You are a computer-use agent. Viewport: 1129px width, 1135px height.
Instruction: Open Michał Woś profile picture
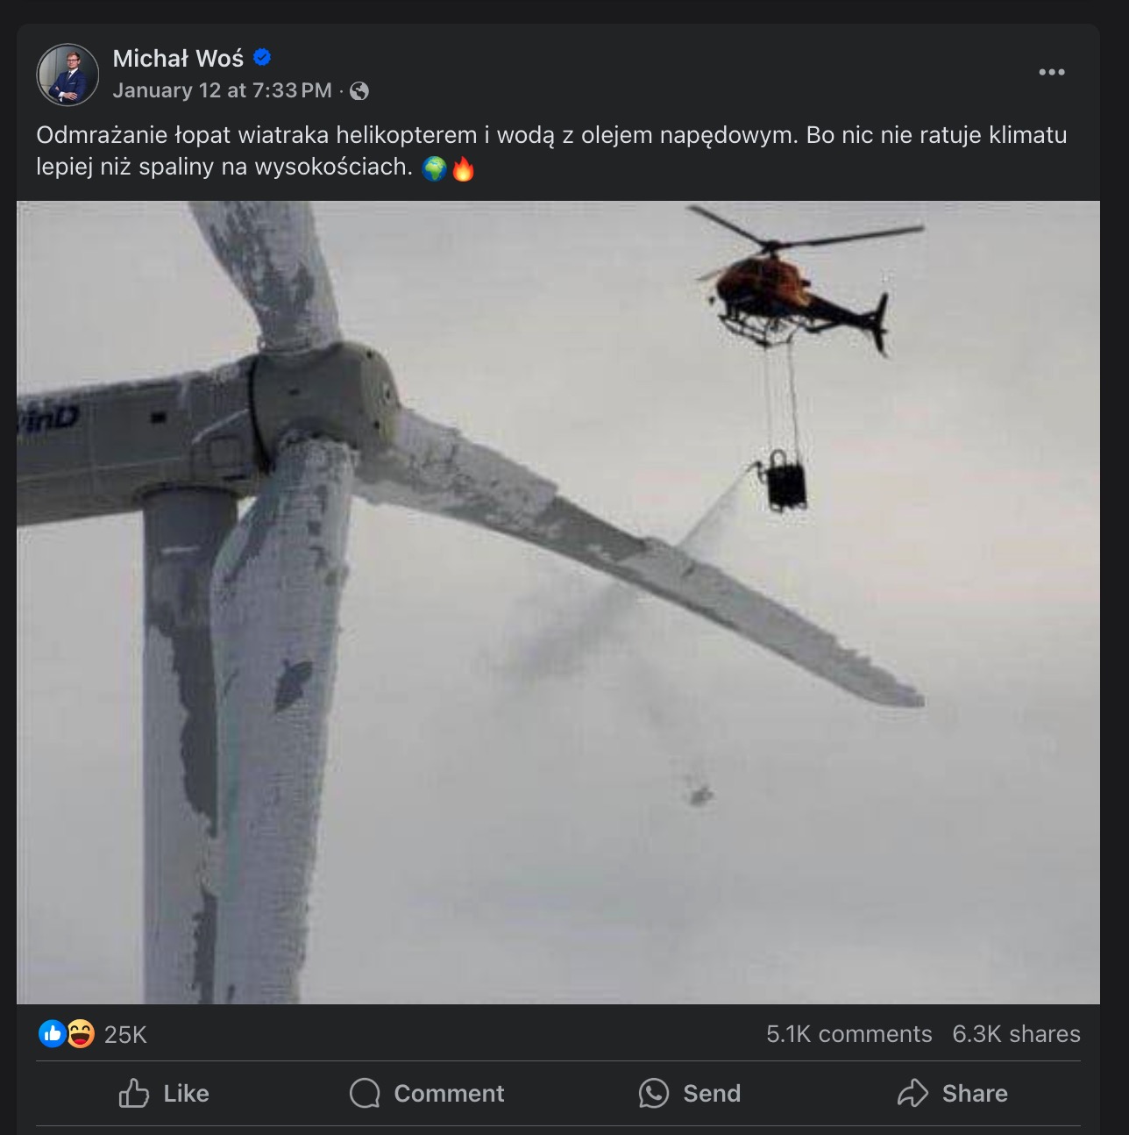pos(67,75)
